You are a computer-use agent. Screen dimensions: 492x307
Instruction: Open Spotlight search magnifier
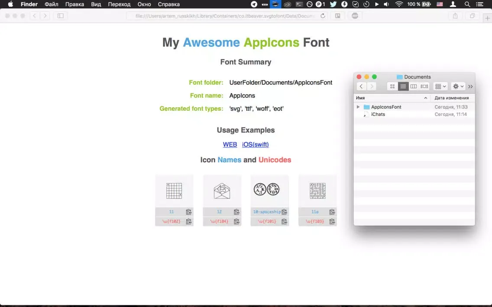(467, 4)
